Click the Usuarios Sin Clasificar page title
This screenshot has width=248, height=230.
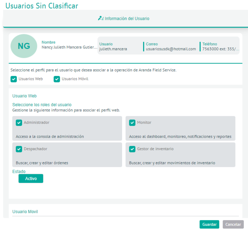point(42,6)
